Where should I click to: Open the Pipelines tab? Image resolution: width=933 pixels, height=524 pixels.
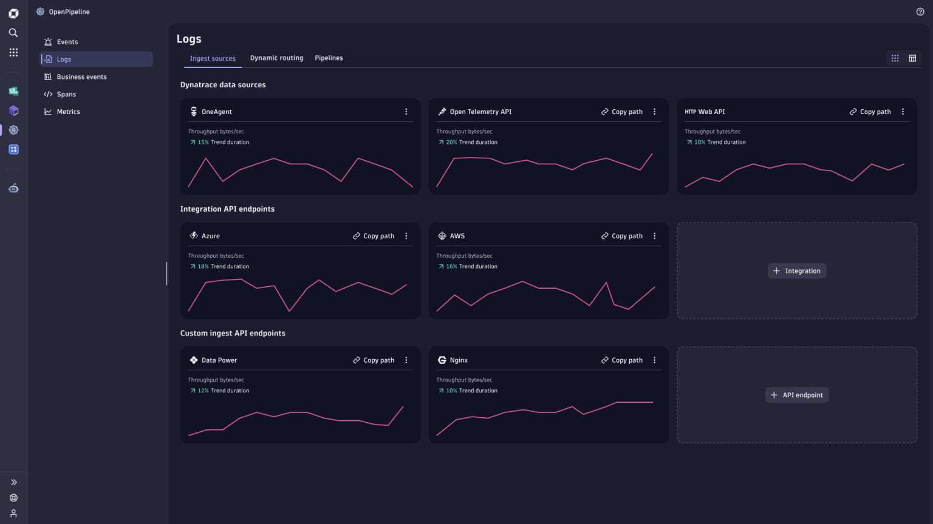pos(329,58)
